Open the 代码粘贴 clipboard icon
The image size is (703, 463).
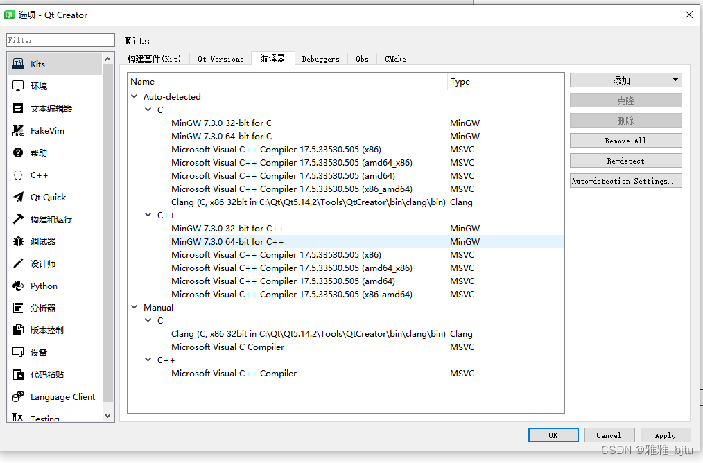(x=18, y=375)
